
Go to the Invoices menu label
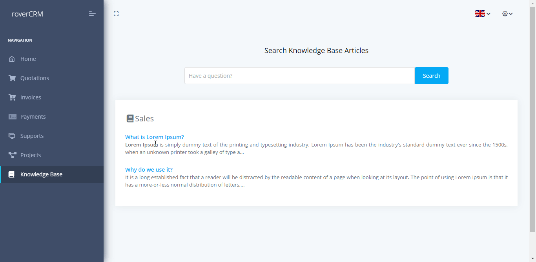[x=31, y=97]
